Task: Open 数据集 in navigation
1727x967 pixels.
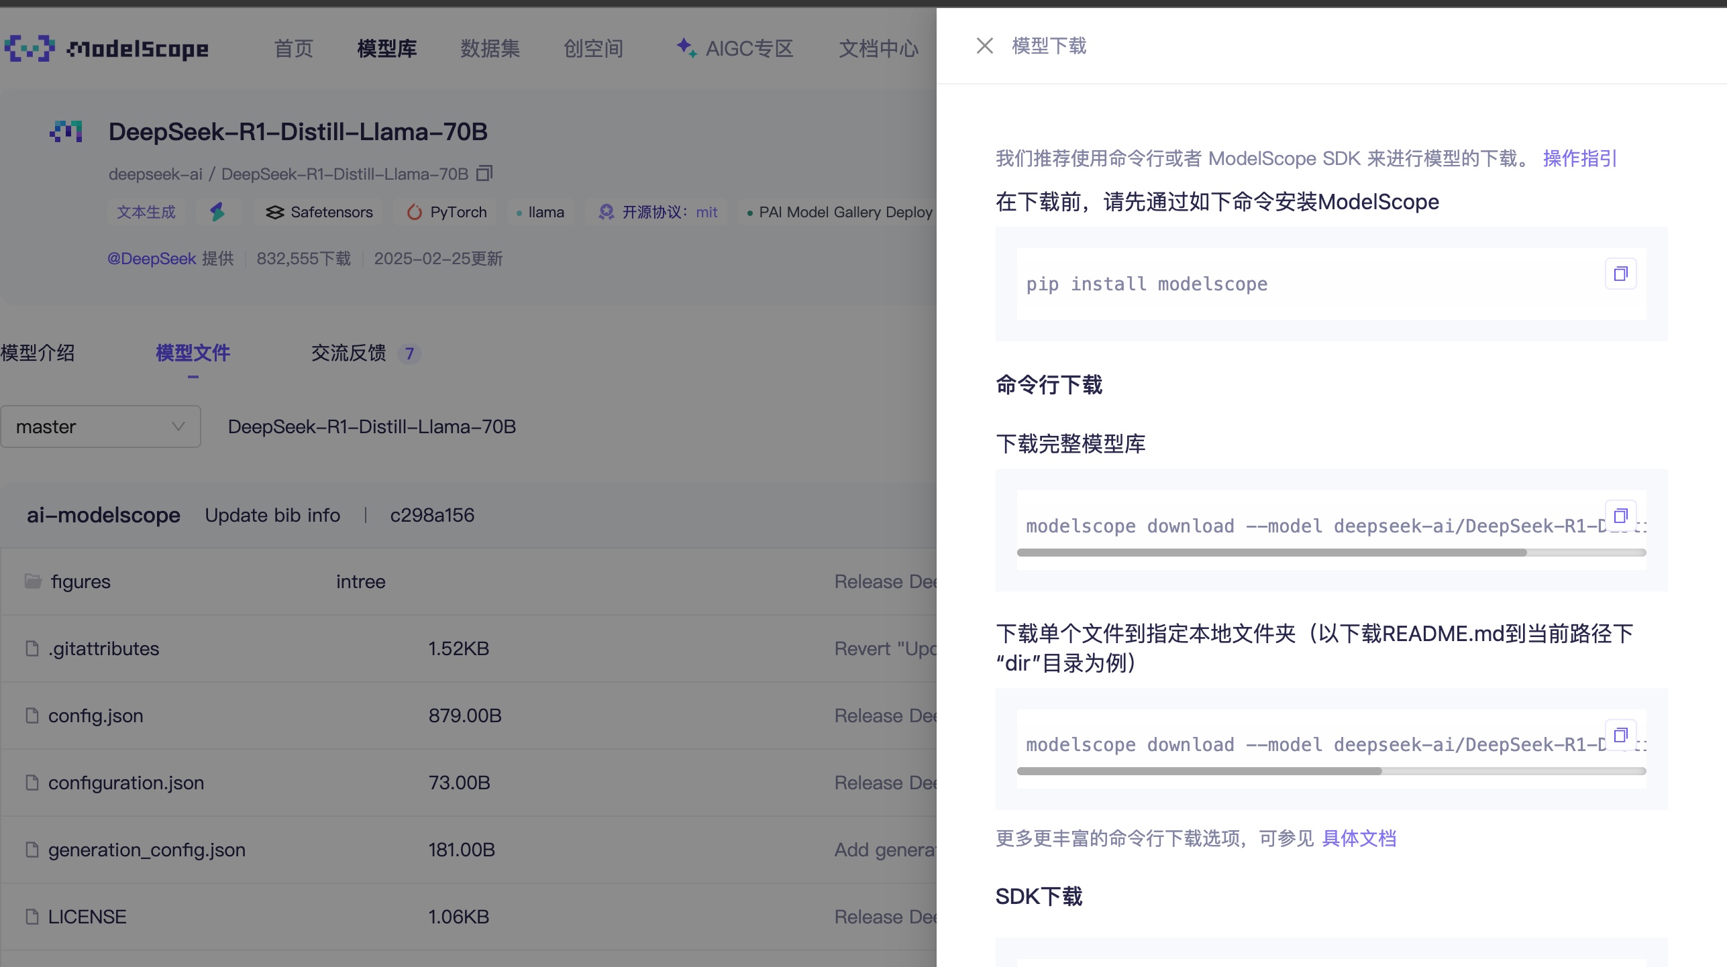Action: [x=490, y=48]
